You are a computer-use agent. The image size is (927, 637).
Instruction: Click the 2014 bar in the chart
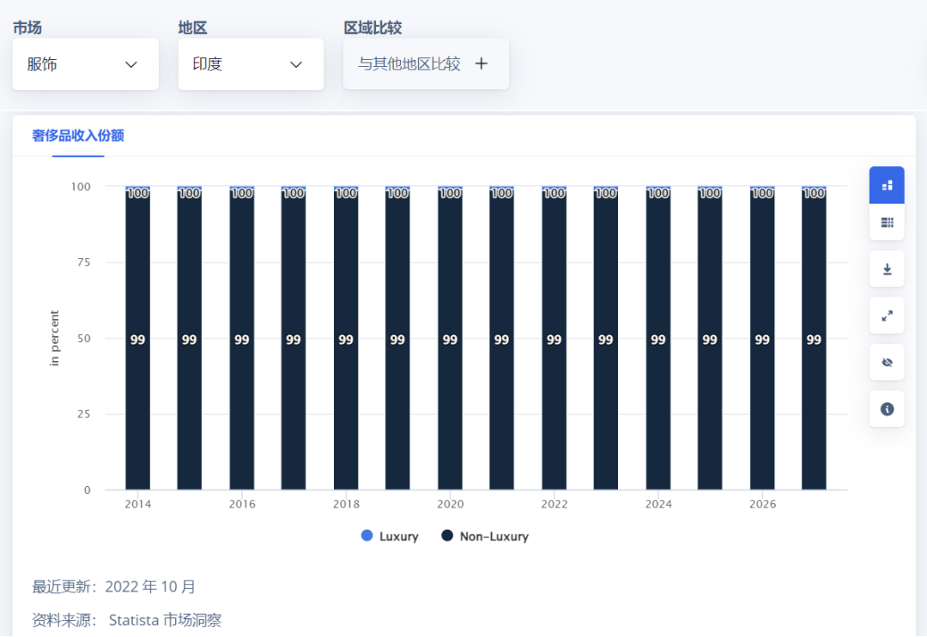click(137, 339)
